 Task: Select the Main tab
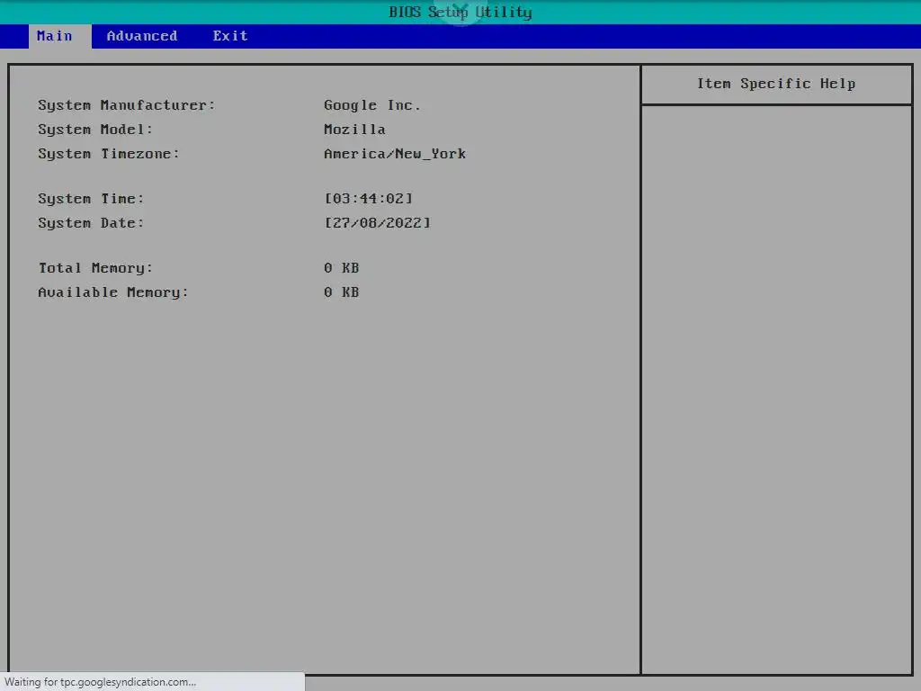[60, 36]
